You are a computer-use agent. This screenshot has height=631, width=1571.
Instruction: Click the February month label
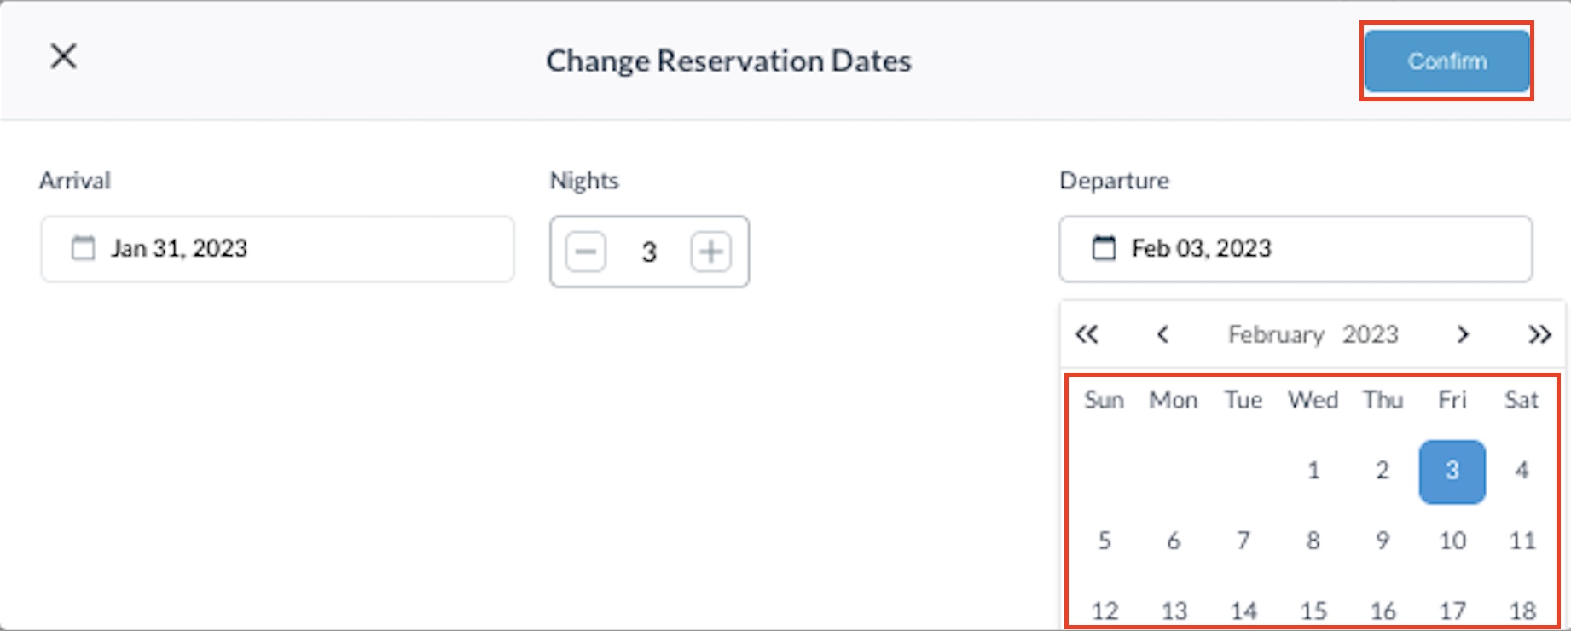1276,334
